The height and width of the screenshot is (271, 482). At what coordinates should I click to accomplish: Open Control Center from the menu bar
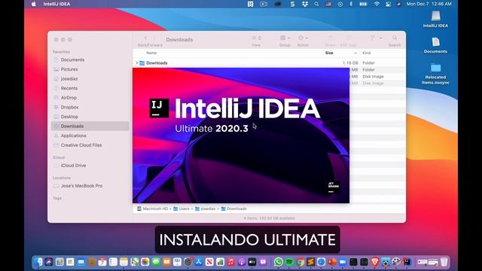389,4
